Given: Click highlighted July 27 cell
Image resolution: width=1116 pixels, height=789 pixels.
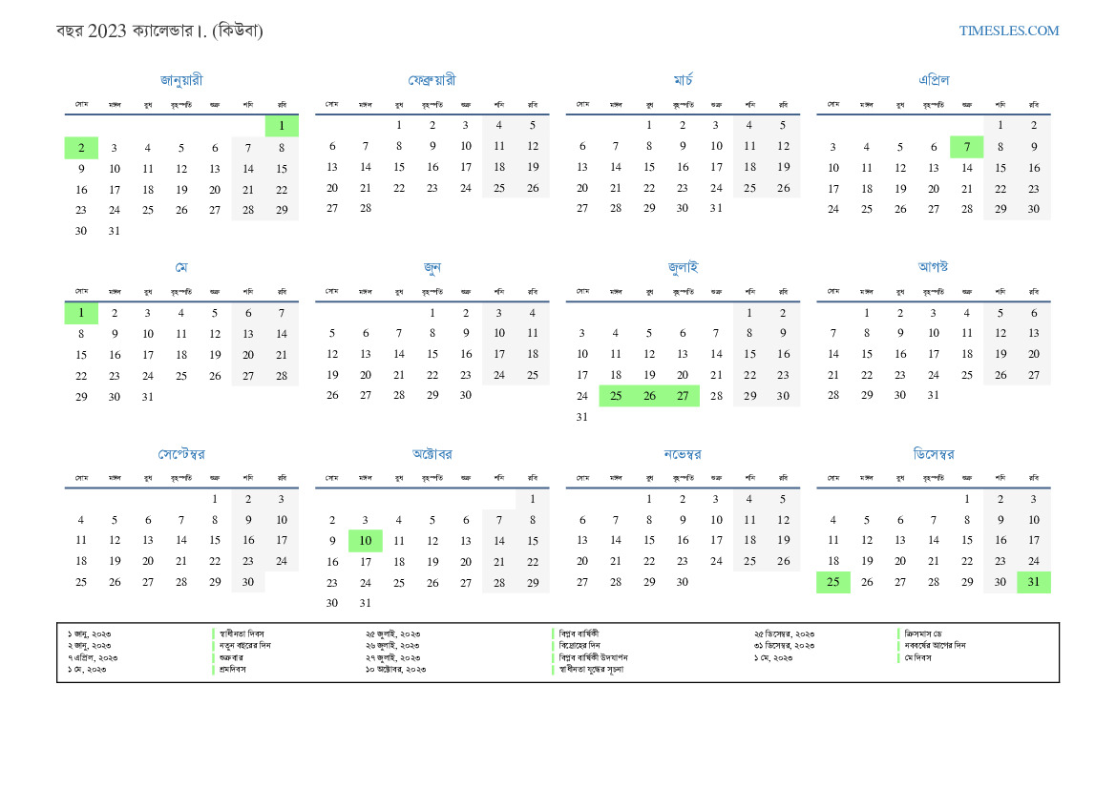Looking at the screenshot, I should click(683, 396).
